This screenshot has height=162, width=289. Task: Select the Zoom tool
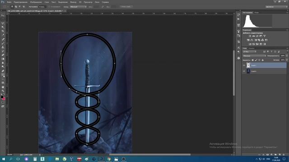click(x=3, y=91)
